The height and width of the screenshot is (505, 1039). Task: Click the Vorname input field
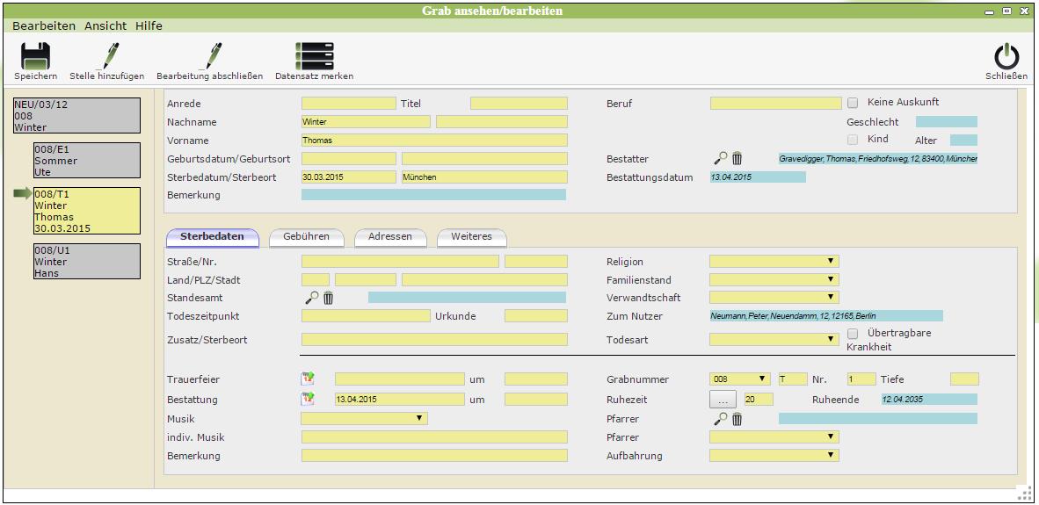tap(434, 141)
